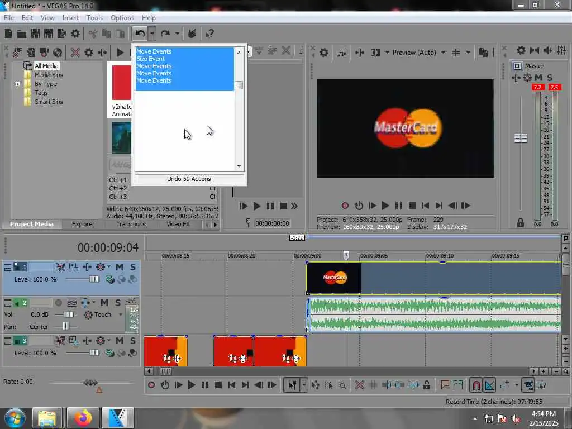Screen dimensions: 572x429
Task: Click the Redo arrow button
Action: coord(165,34)
